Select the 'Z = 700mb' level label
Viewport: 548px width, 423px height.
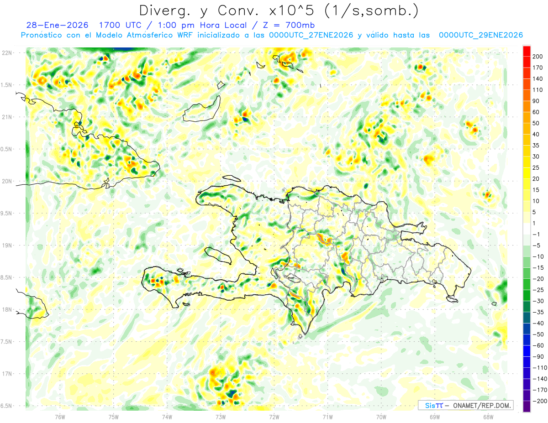tap(288, 26)
